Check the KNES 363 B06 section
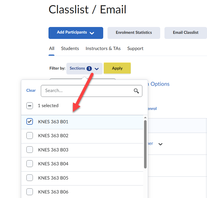 30,192
